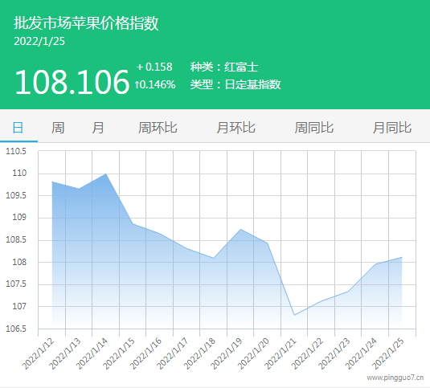Viewport: 430px width, 388px height.
Task: Click the 种类：红富士 variety label
Action: point(224,67)
